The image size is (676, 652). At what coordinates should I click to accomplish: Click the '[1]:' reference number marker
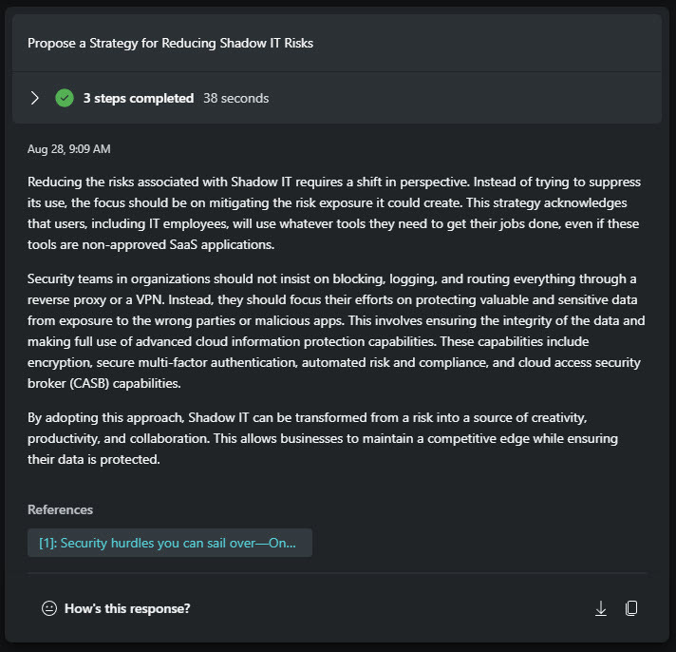coord(48,543)
